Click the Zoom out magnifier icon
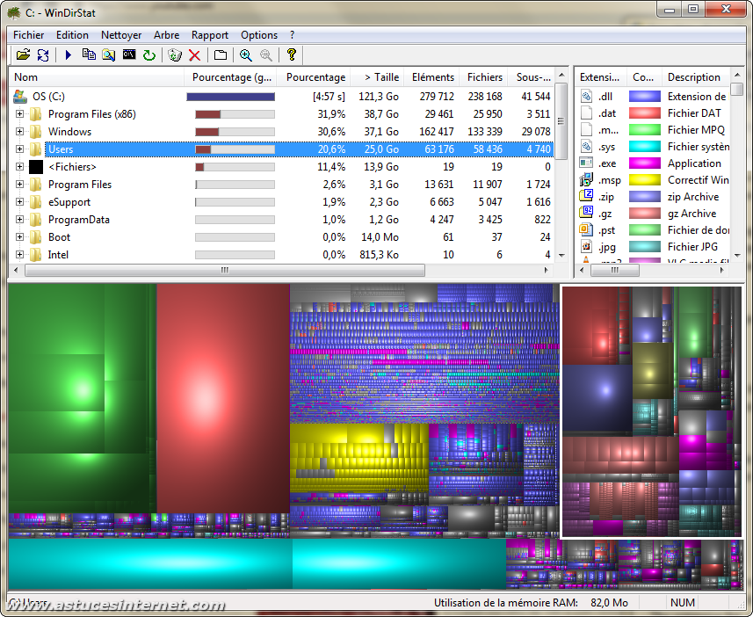This screenshot has width=753, height=617. (x=265, y=54)
